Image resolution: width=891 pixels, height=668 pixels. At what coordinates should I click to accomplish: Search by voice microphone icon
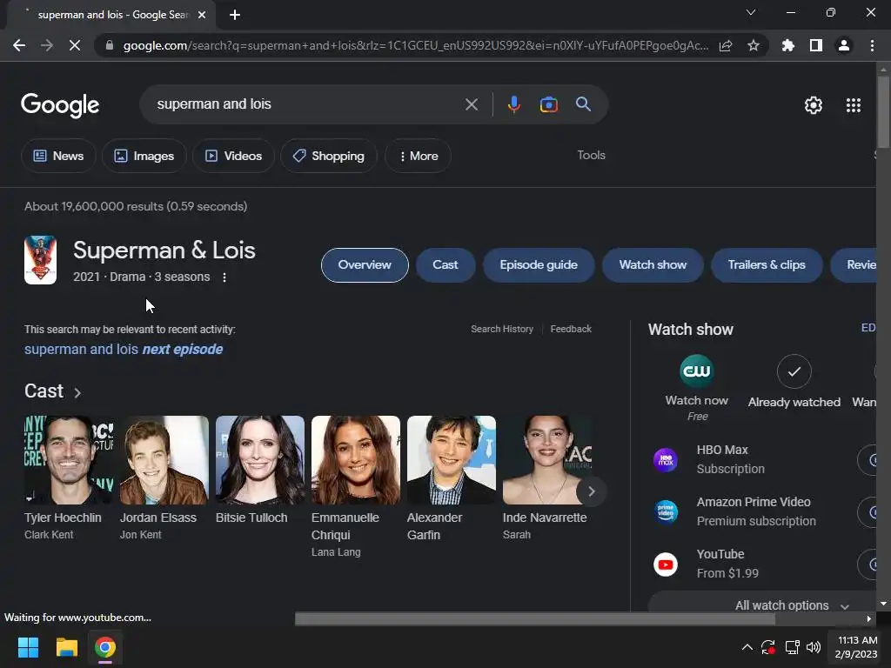(x=513, y=104)
